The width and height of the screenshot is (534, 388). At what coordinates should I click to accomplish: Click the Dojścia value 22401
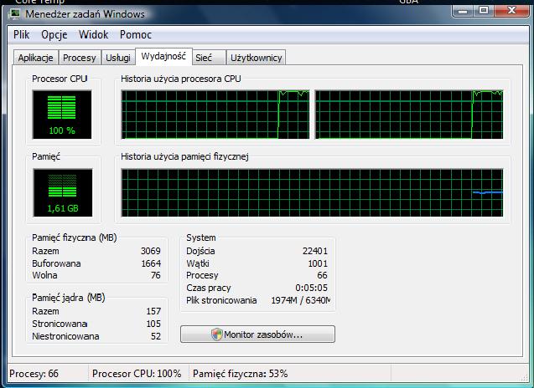click(x=315, y=251)
